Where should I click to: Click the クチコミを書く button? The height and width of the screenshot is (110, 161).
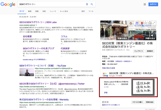[x=137, y=102]
